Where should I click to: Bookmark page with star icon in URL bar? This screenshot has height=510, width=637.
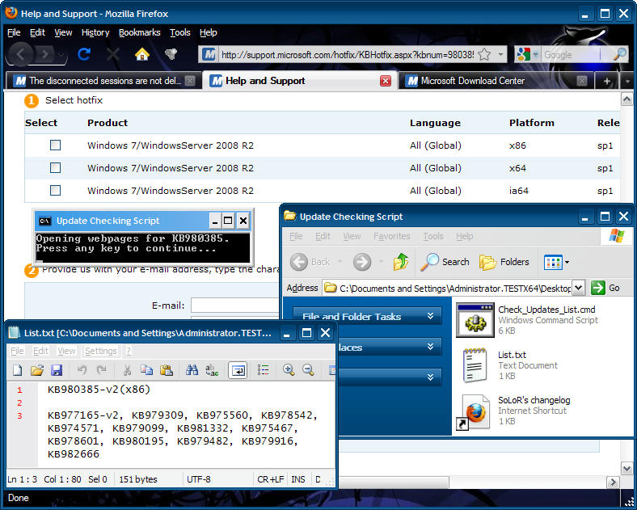click(484, 54)
